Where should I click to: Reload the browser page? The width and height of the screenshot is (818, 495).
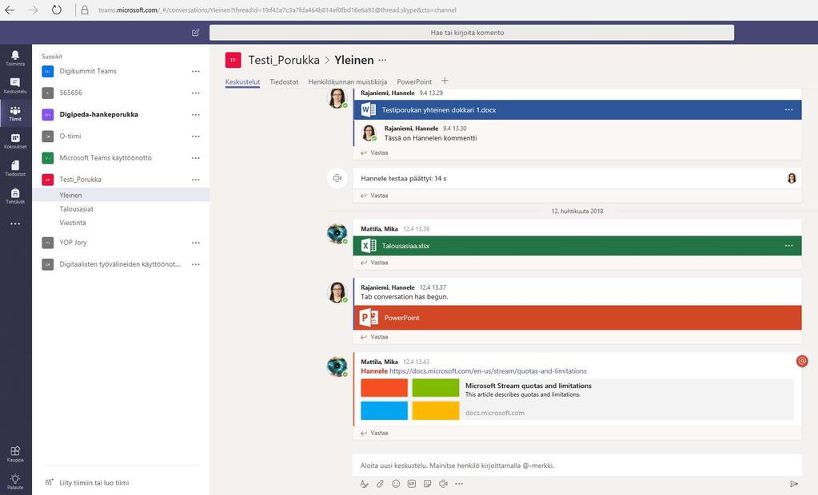pyautogui.click(x=56, y=10)
